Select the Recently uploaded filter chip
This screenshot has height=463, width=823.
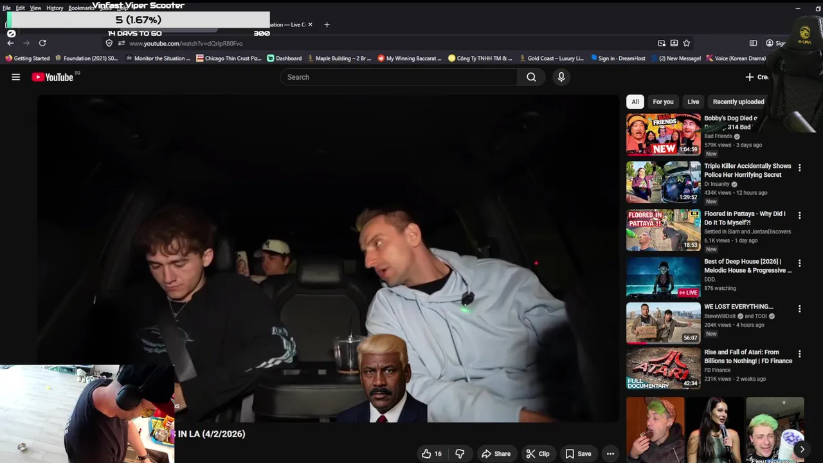pos(738,102)
